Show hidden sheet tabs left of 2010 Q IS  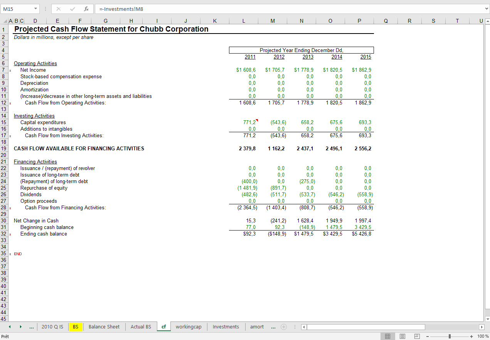tap(31, 327)
